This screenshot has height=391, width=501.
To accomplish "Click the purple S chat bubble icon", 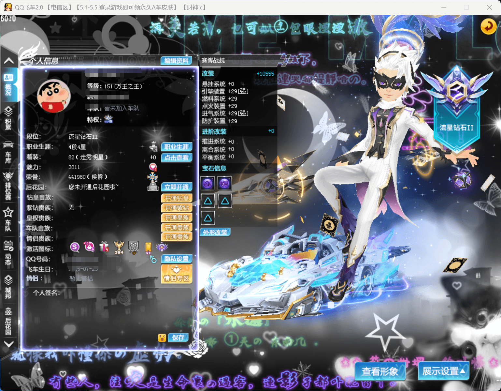I will click(75, 247).
